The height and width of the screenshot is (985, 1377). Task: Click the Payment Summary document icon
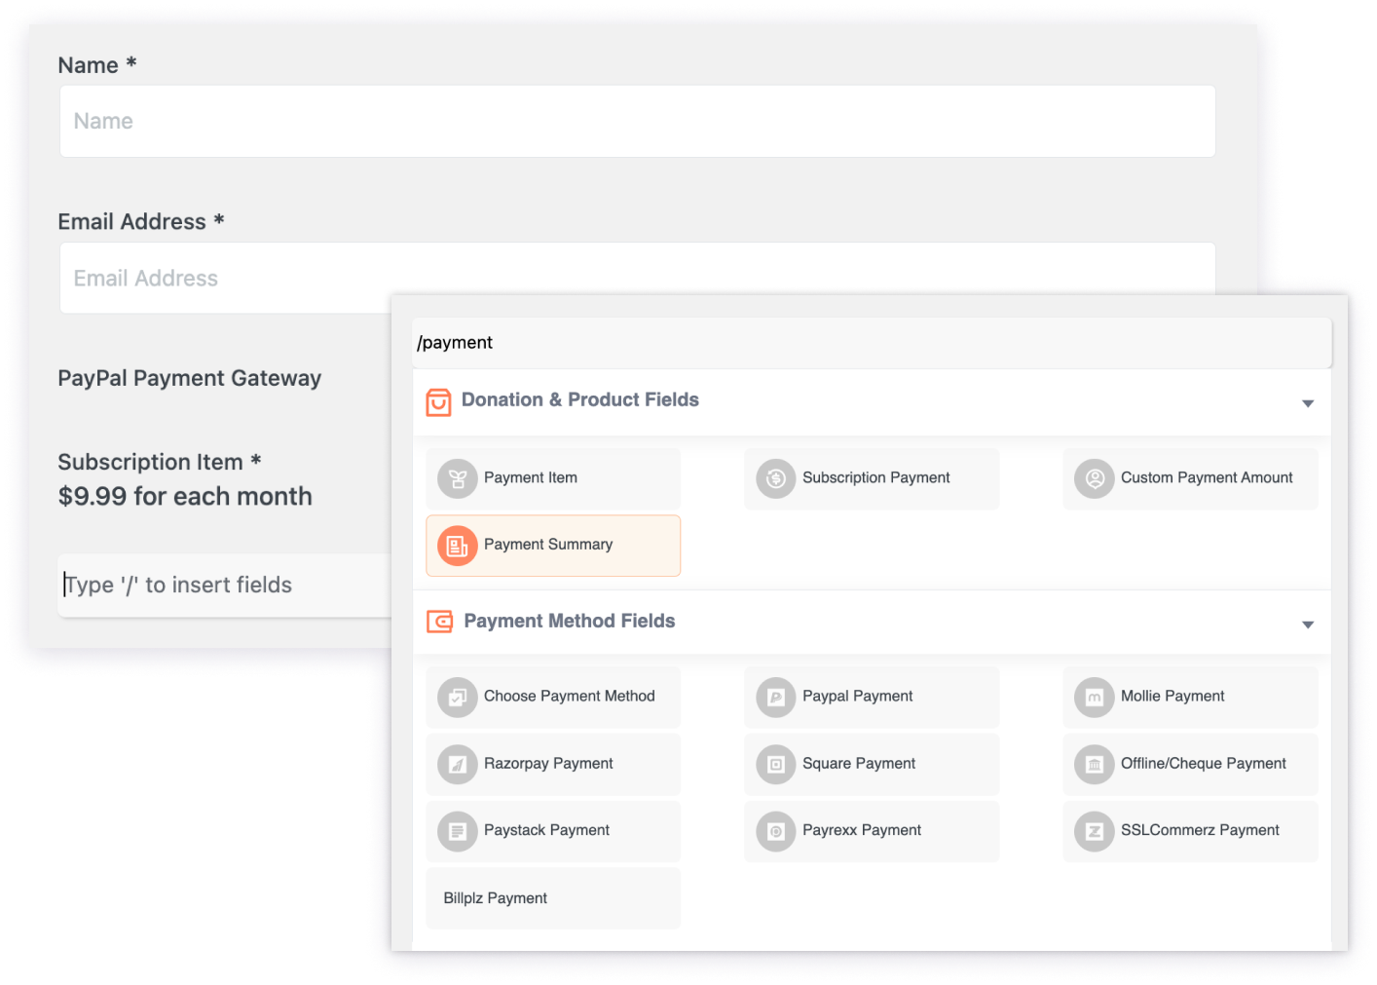[458, 546]
